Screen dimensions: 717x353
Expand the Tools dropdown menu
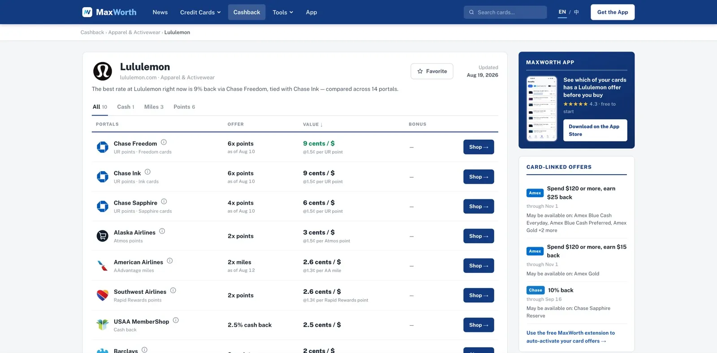click(x=283, y=12)
